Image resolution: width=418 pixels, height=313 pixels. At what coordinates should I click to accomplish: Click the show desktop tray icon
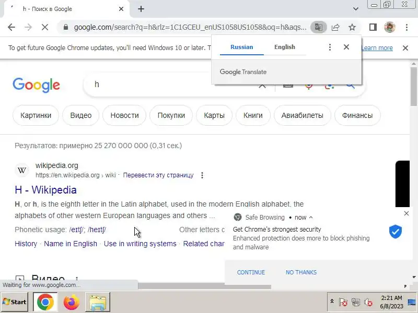click(x=412, y=302)
